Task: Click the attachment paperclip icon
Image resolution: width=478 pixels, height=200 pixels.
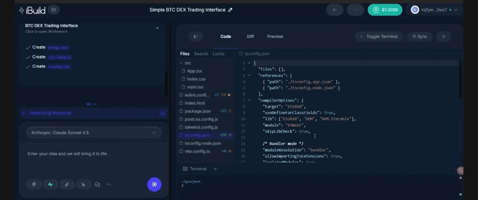Action: click(67, 184)
